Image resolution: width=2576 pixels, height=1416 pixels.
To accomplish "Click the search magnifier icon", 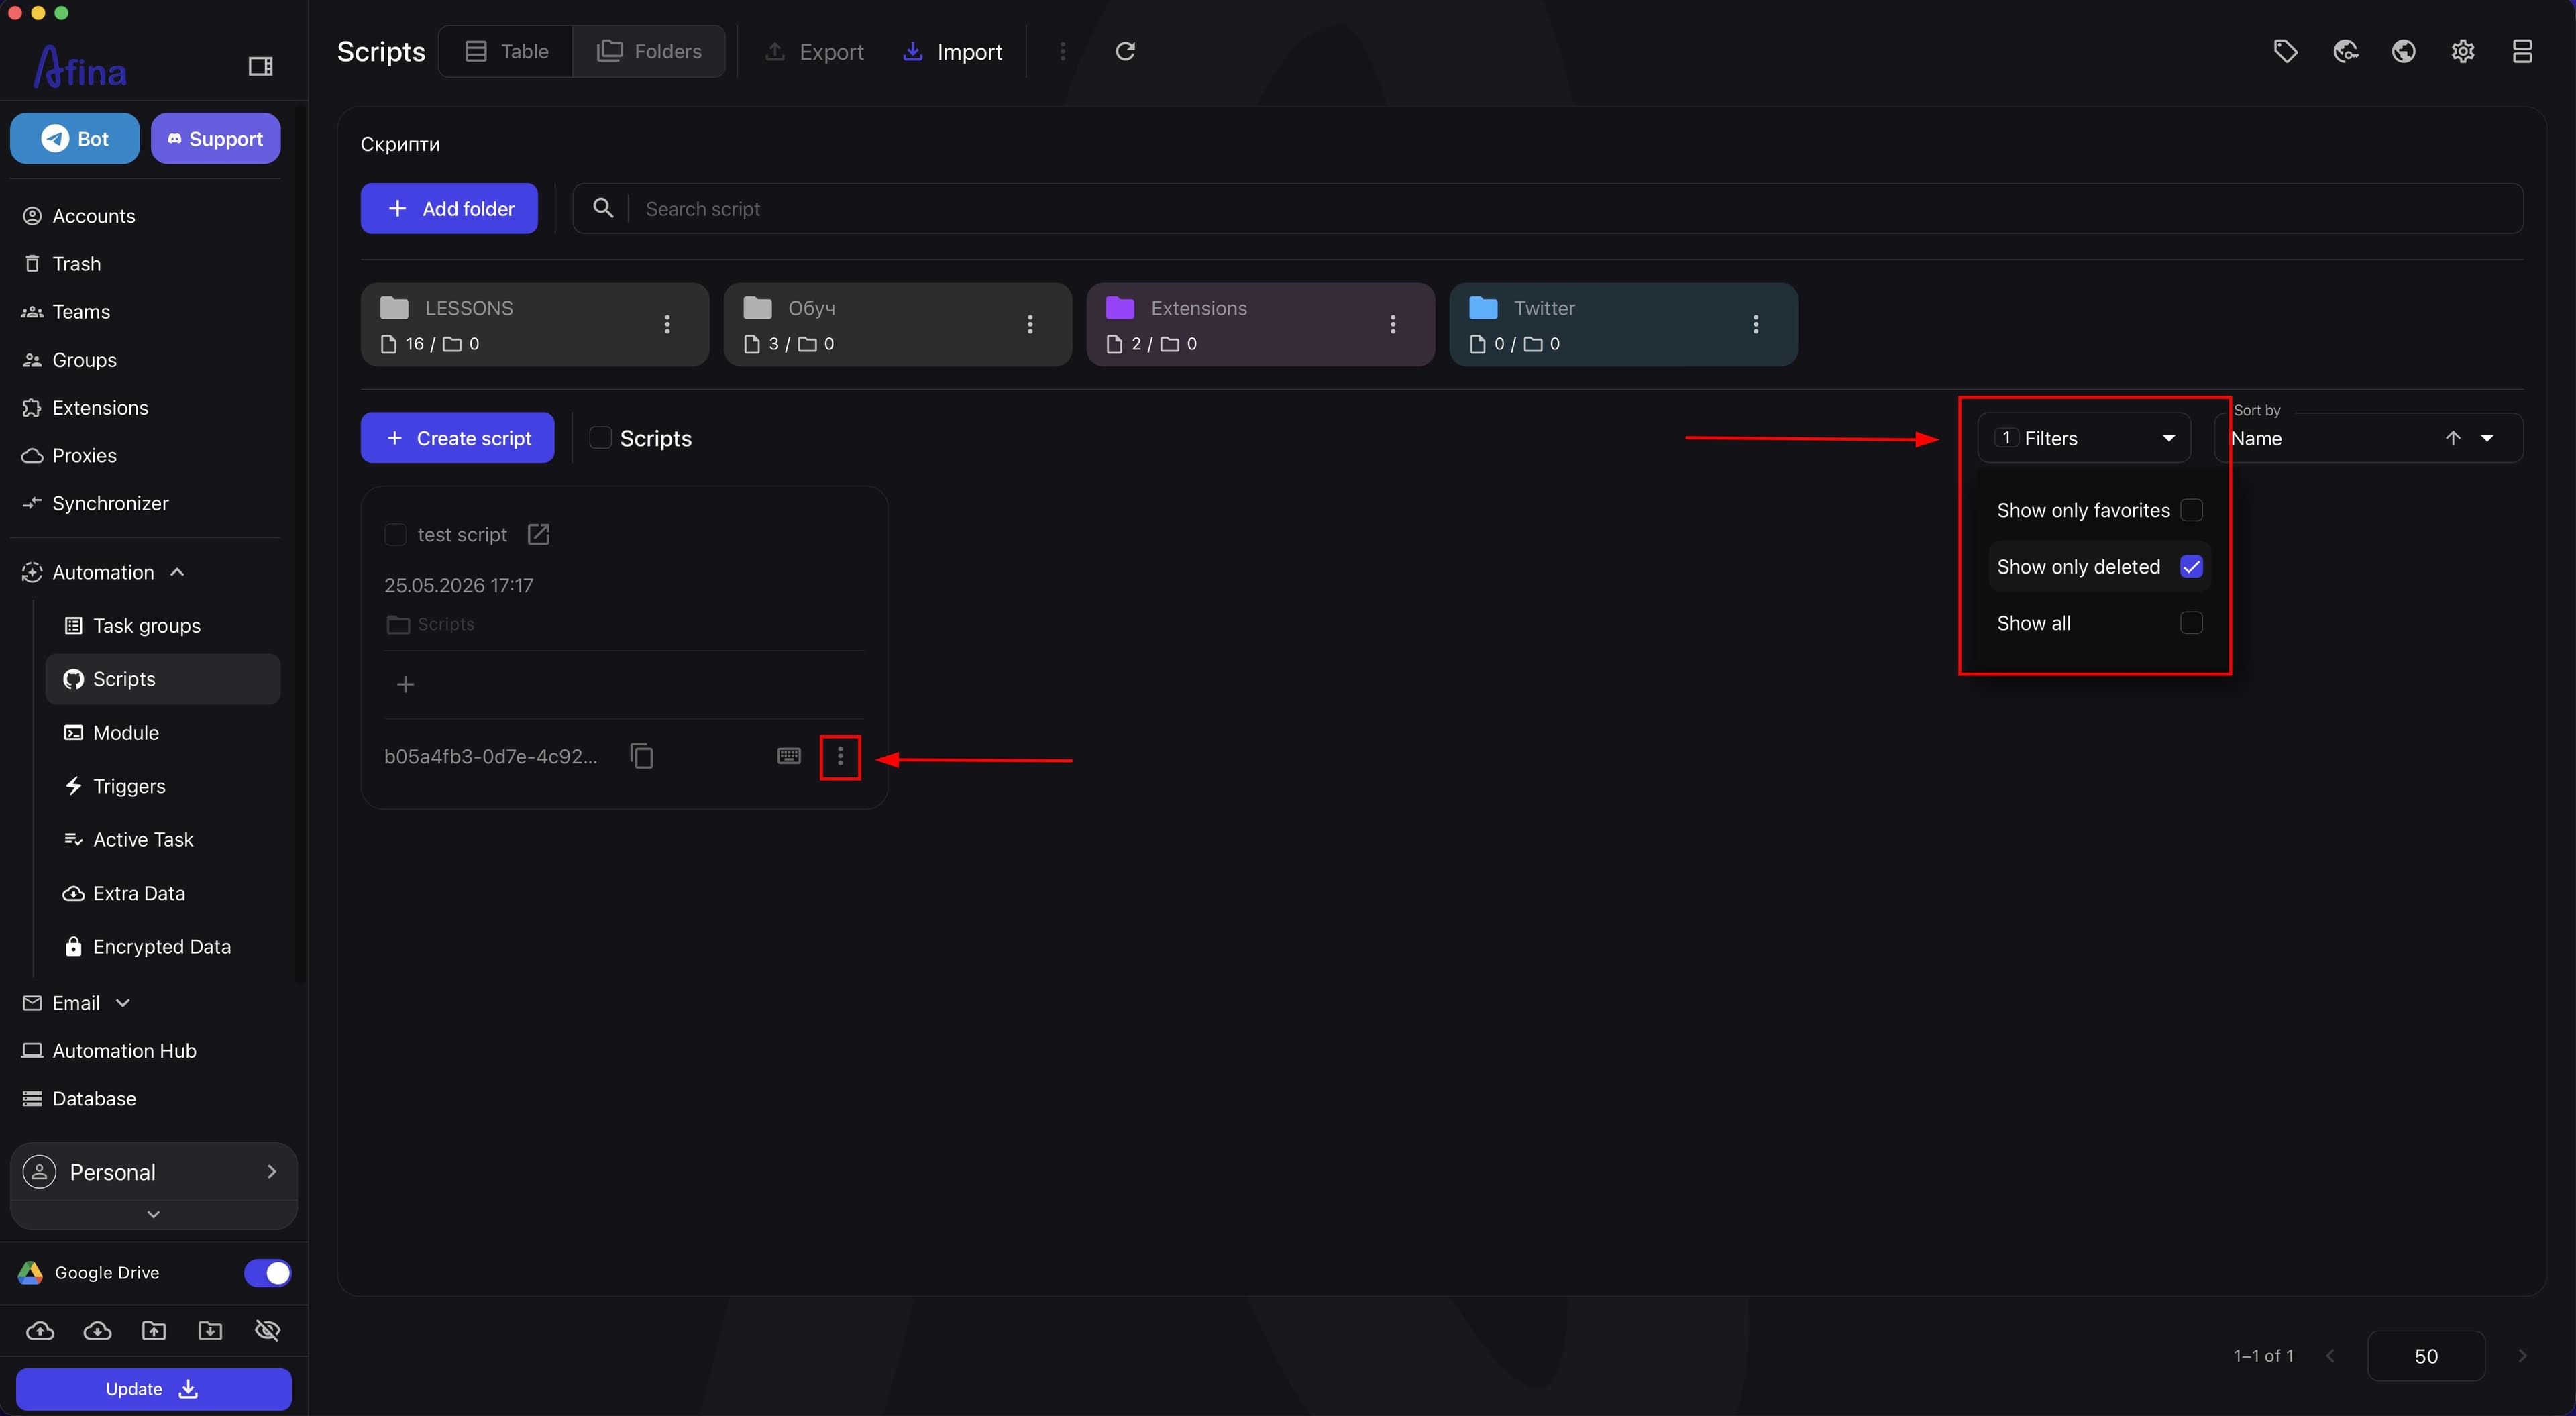I will 603,208.
